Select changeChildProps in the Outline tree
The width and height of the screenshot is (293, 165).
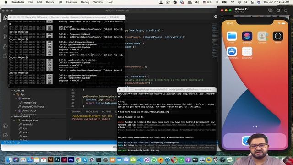[33, 106]
